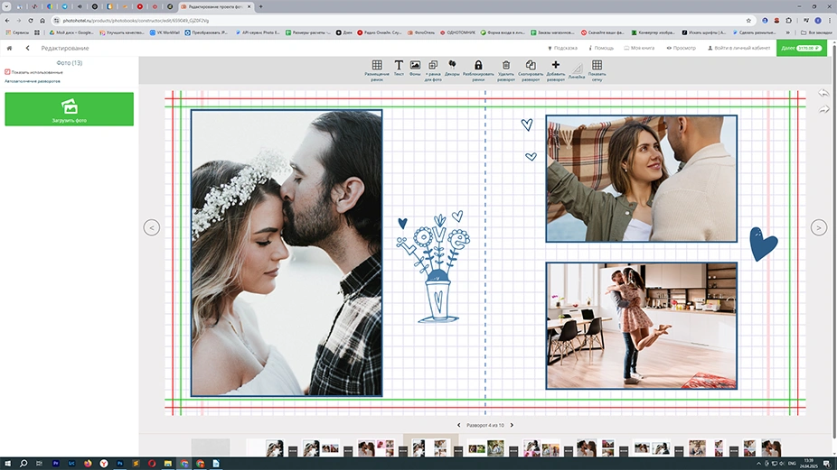Open a new browser tab
The height and width of the screenshot is (470, 837).
click(261, 6)
